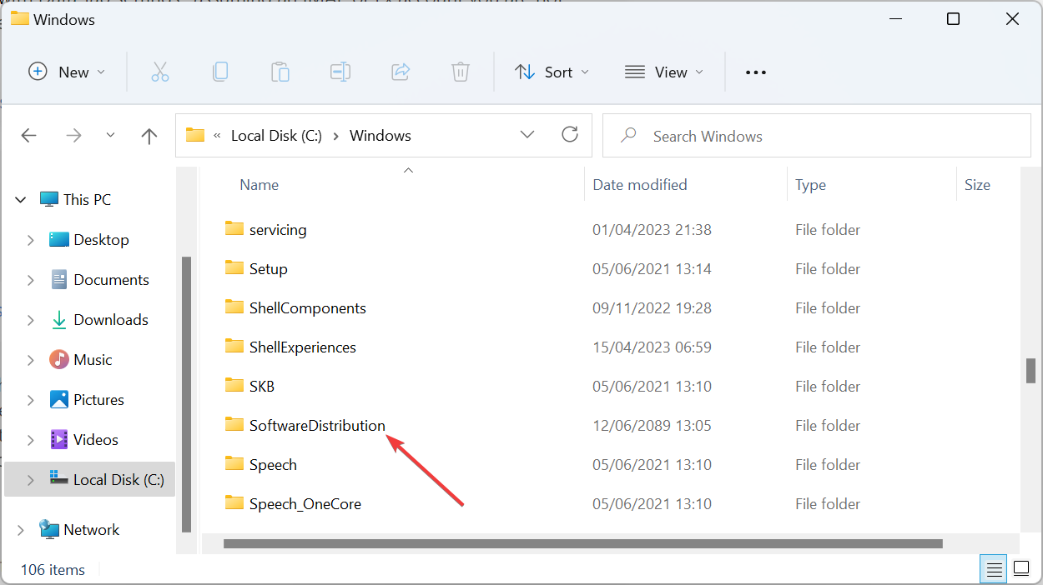Click the servicing date 01/04/2023 21:38
This screenshot has height=585, width=1043.
pos(652,230)
